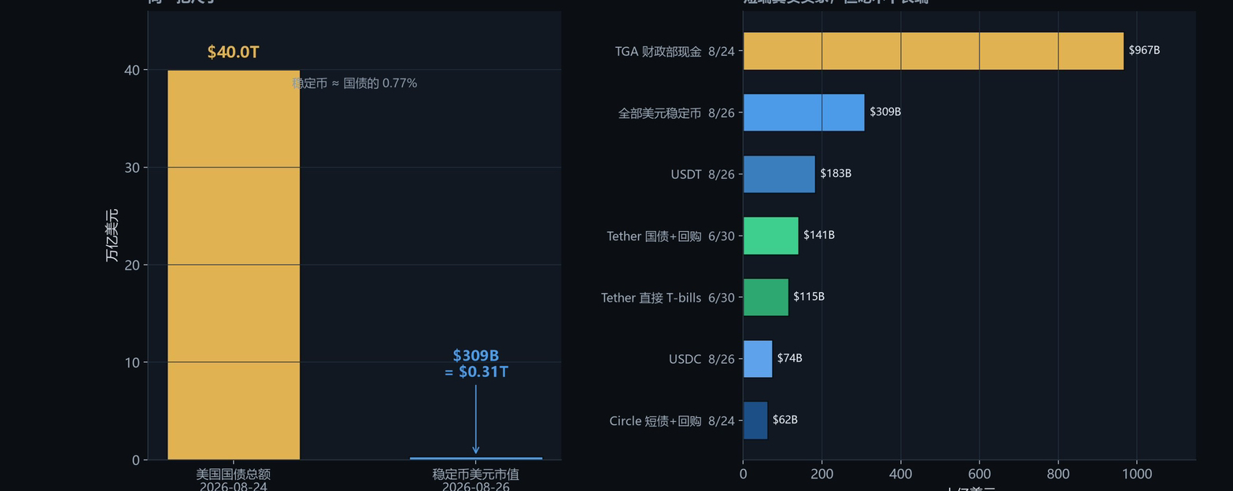Viewport: 1233px width, 491px height.
Task: Click the 万亿美元 y-axis title
Action: pos(112,236)
